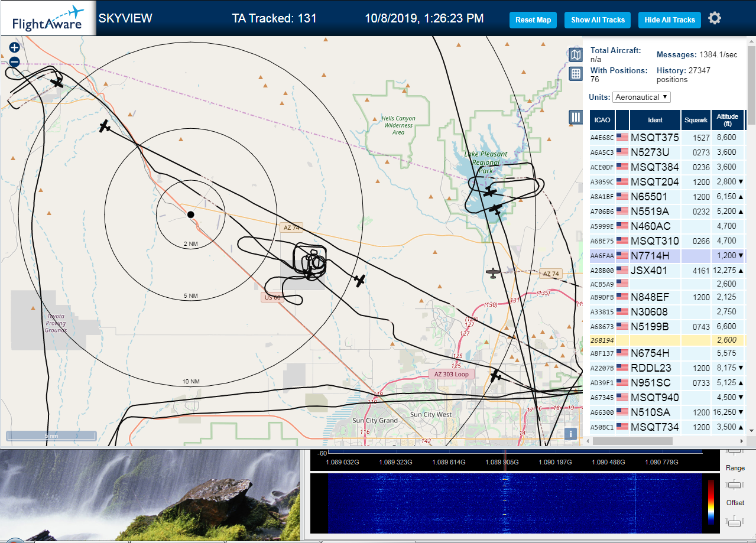Open the map layer switcher icon

(x=576, y=55)
